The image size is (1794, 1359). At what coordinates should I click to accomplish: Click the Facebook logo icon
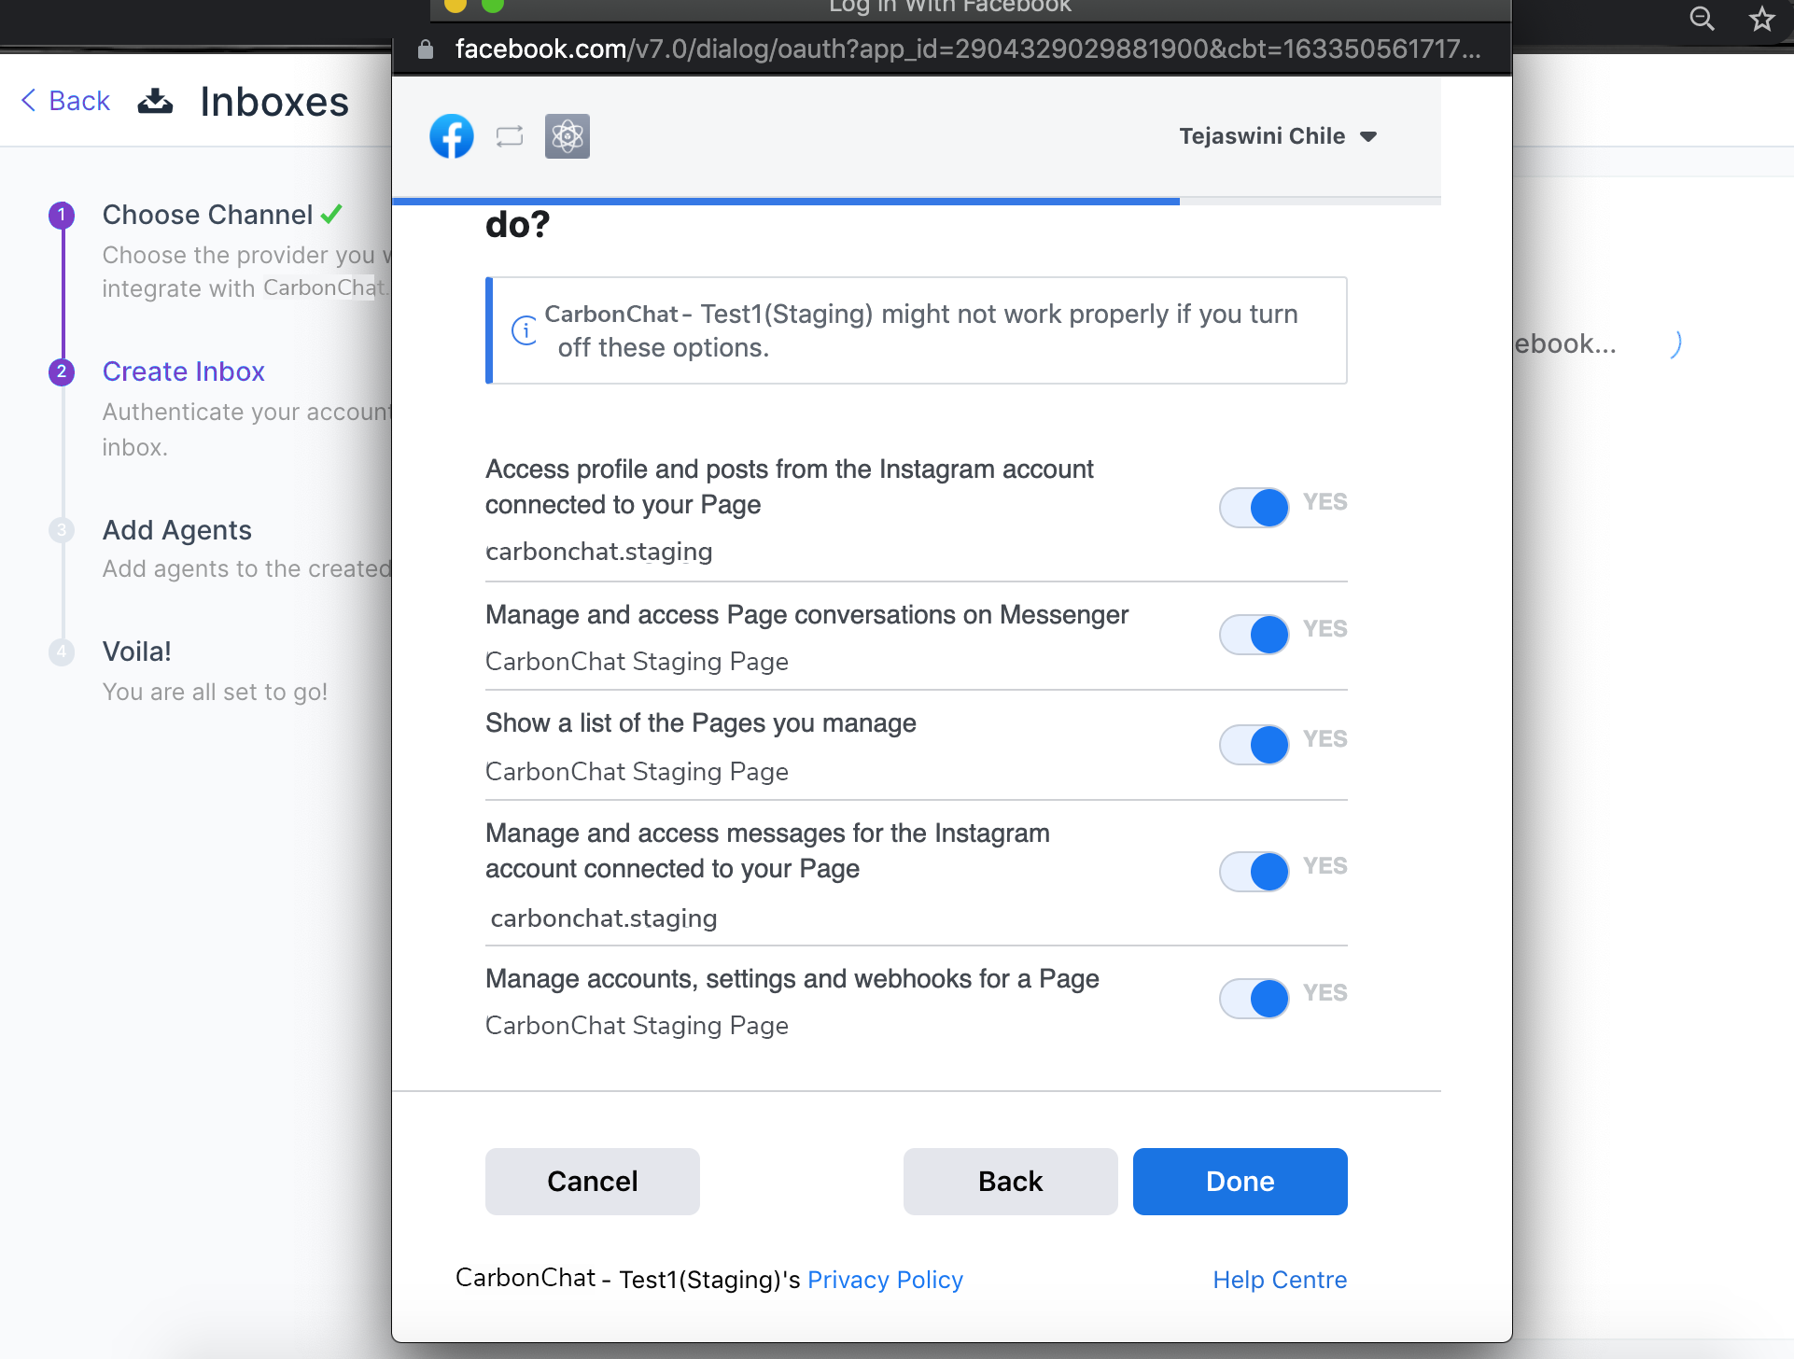pos(452,136)
